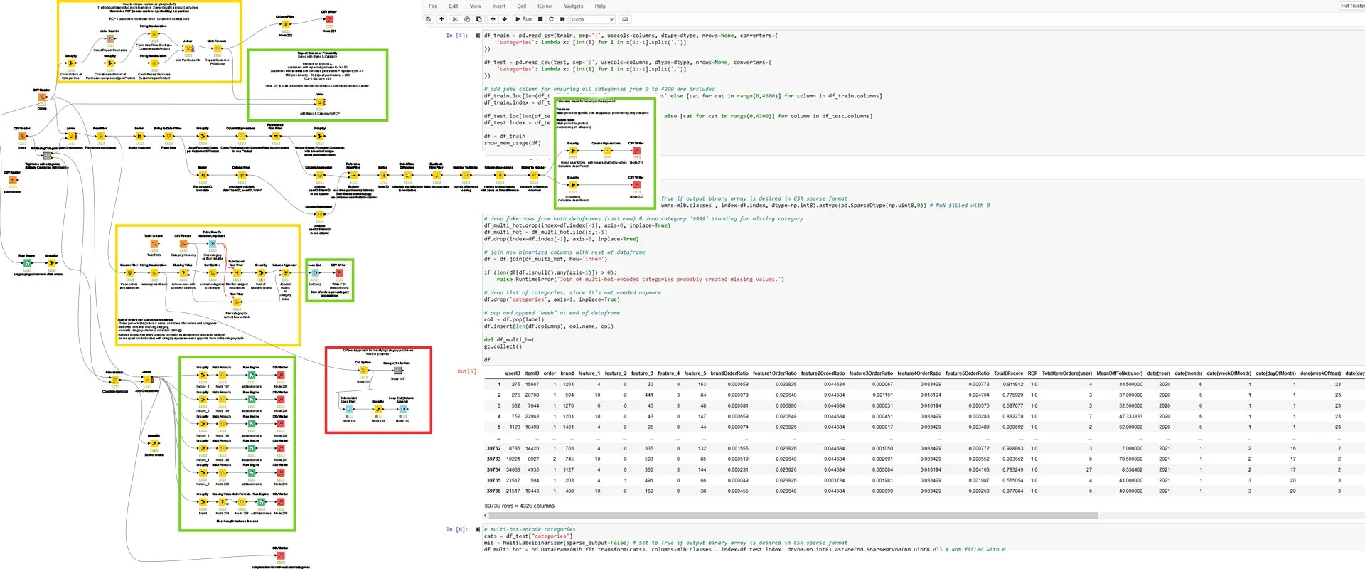This screenshot has height=569, width=1365.
Task: Cut selected cells with the scissors icon
Action: click(455, 19)
